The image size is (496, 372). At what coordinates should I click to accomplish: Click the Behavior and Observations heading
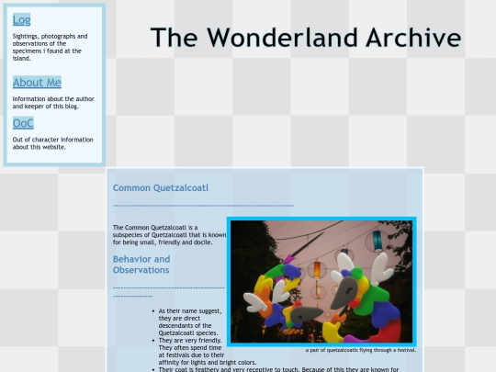[141, 265]
